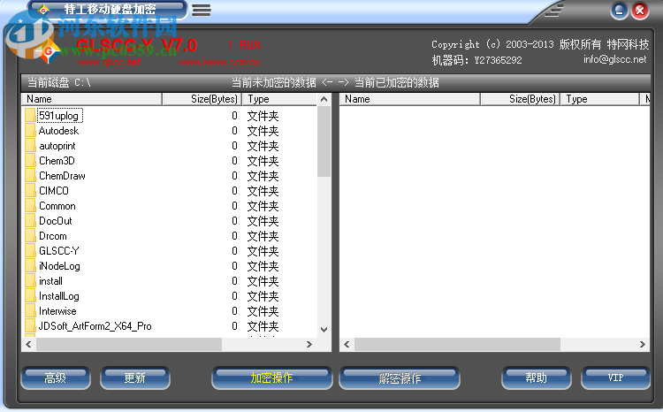Click the left list horizontal scrollbar thumb

pyautogui.click(x=129, y=344)
